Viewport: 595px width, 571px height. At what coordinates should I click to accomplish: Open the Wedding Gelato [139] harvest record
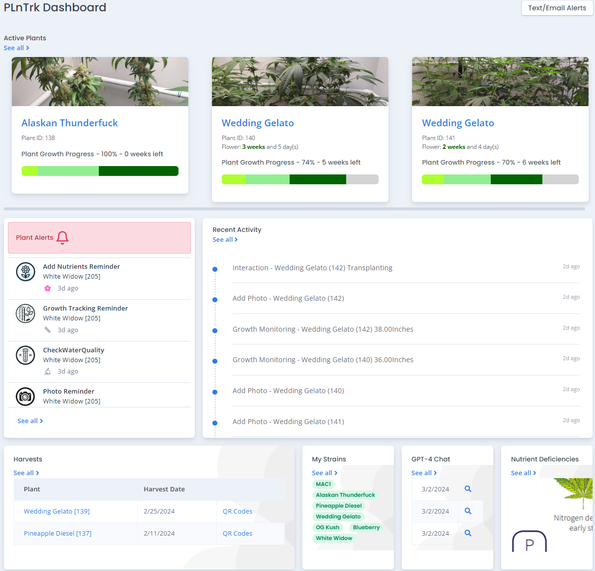tap(57, 511)
